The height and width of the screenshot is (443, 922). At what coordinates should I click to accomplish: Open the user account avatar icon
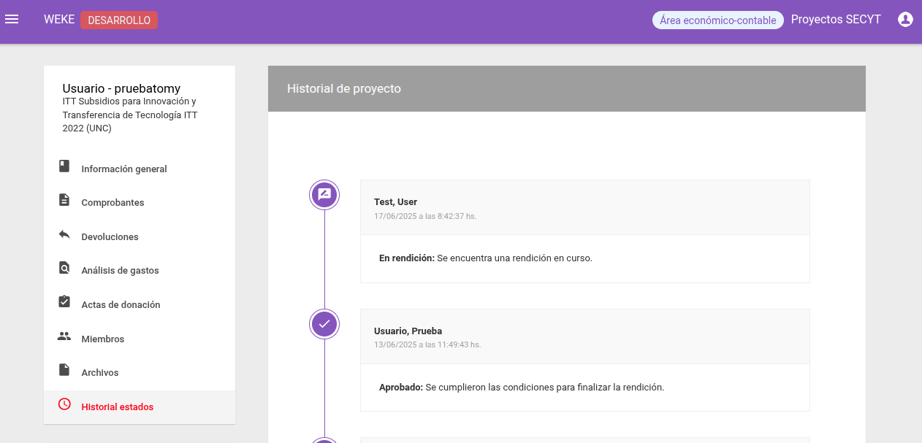[905, 20]
